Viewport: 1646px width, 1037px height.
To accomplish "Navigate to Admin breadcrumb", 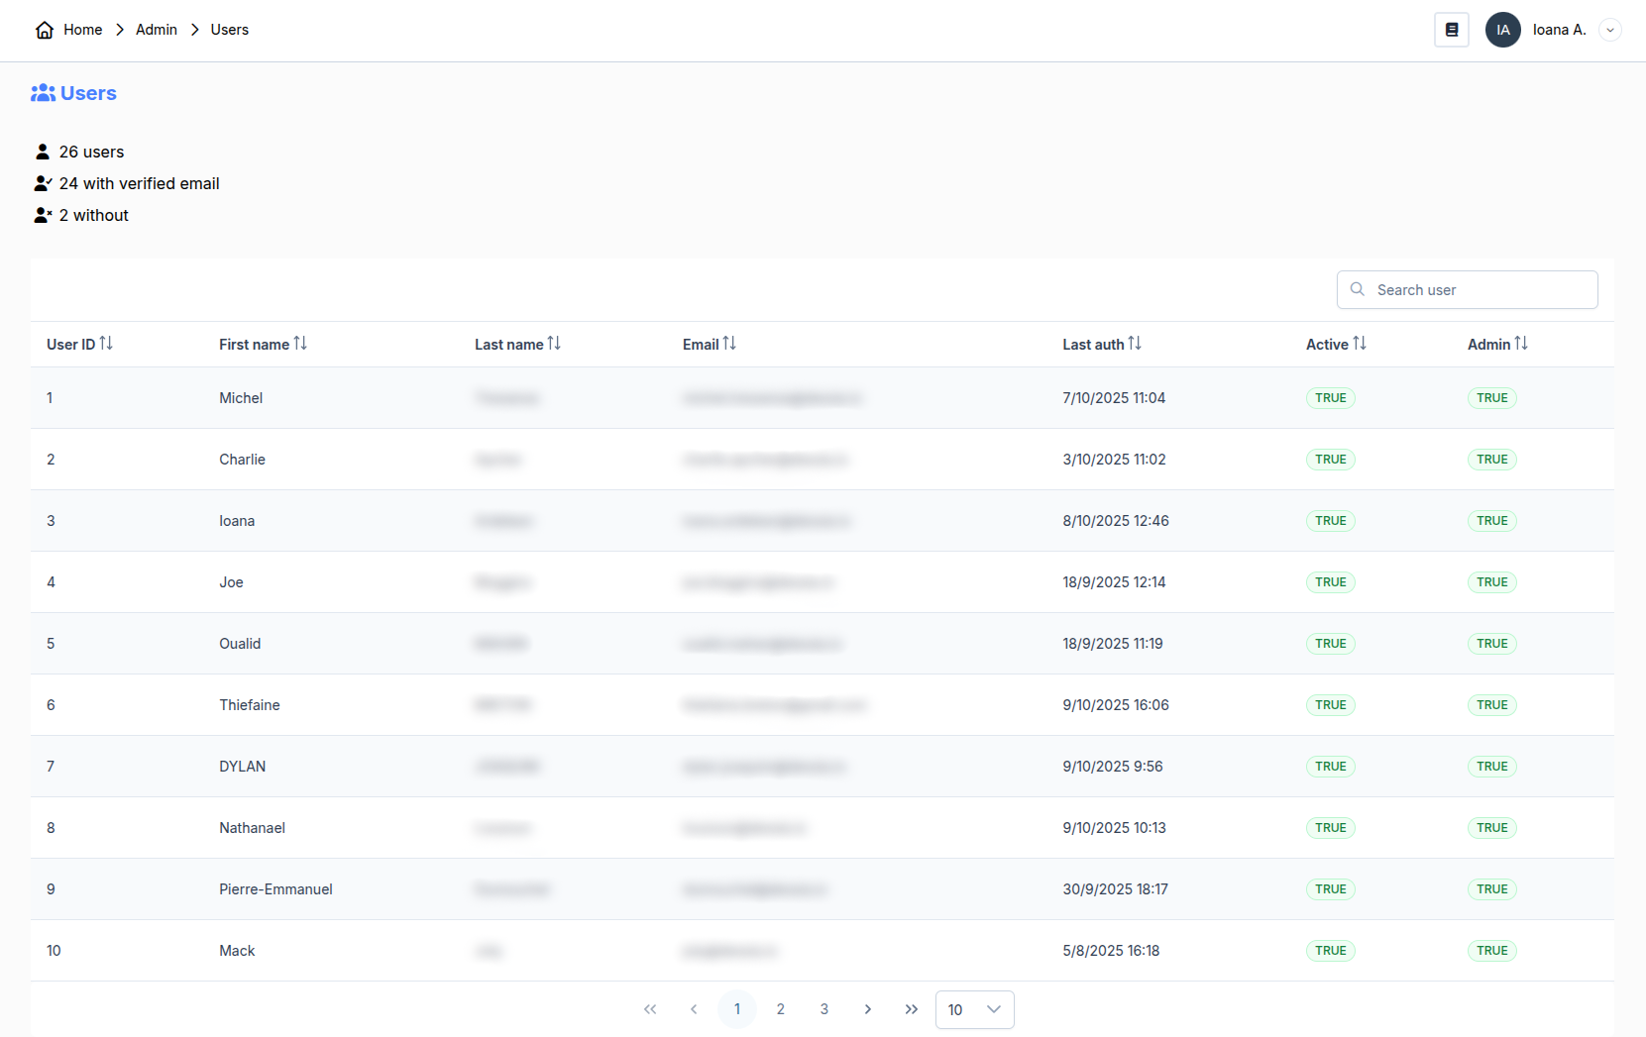I will click(157, 30).
